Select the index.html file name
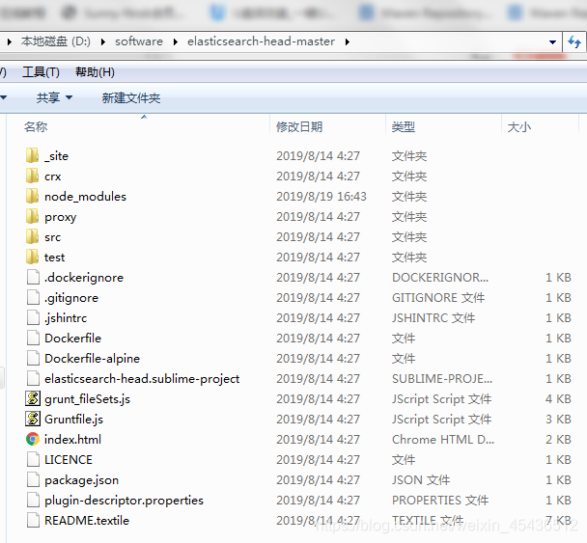 tap(72, 440)
